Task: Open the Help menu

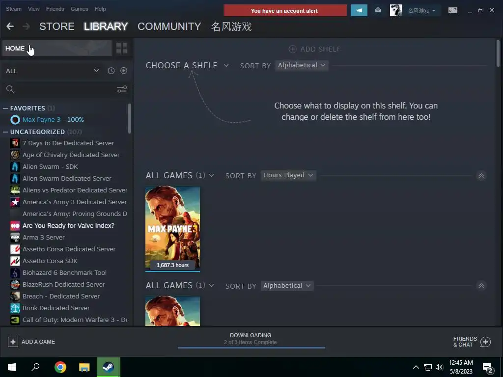Action: tap(100, 9)
